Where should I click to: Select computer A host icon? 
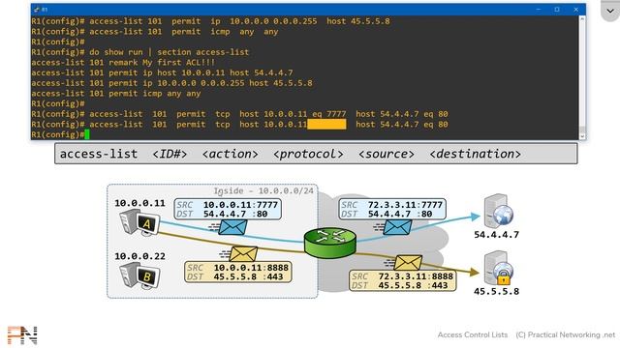click(x=139, y=222)
